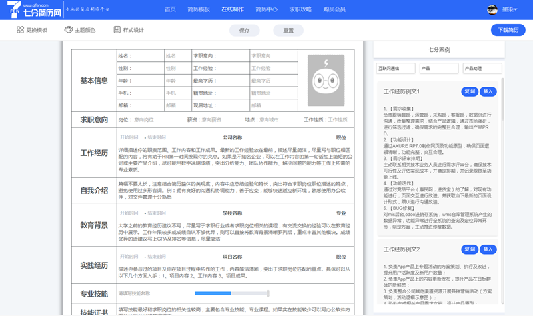Image resolution: width=533 pixels, height=316 pixels.
Task: Click the 产品 category field
Action: point(439,69)
